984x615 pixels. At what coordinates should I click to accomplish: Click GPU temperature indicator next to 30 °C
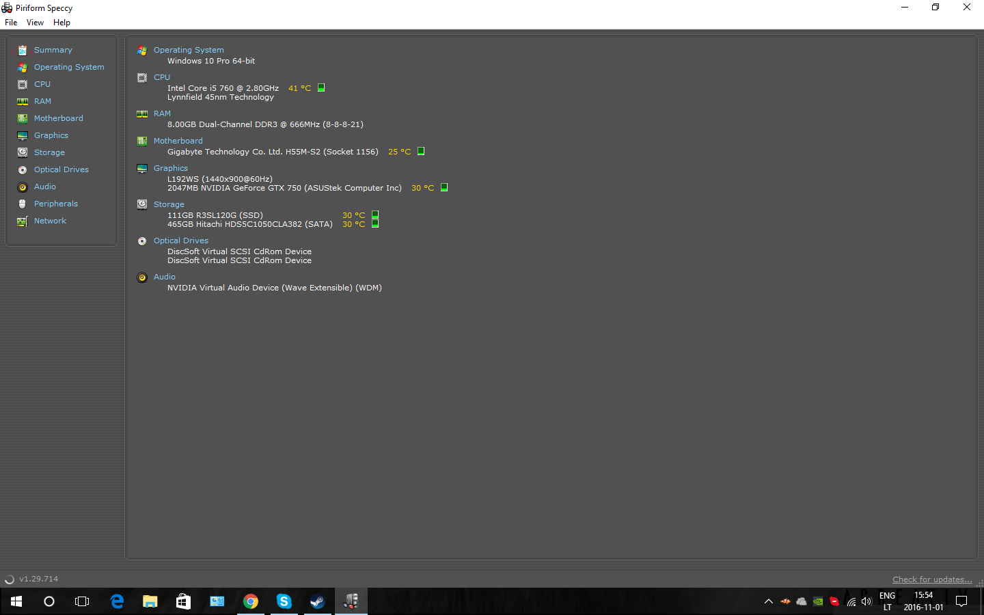444,187
